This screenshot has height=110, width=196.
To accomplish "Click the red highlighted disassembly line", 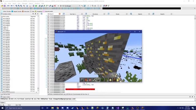I will 80,89.
